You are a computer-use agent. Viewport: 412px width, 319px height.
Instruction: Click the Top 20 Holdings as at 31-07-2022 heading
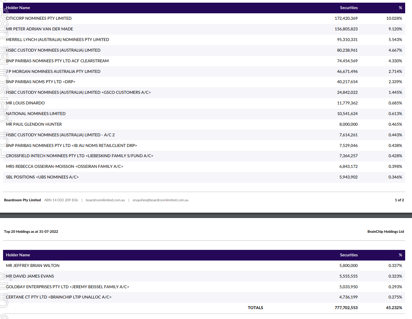pyautogui.click(x=31, y=232)
